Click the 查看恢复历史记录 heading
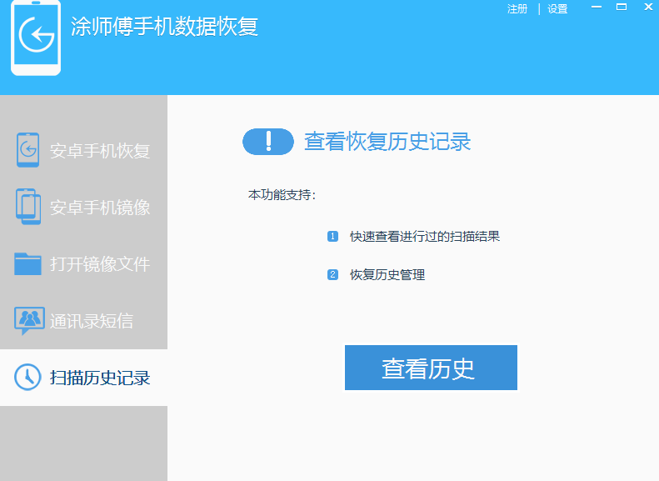This screenshot has height=481, width=659. (x=387, y=142)
